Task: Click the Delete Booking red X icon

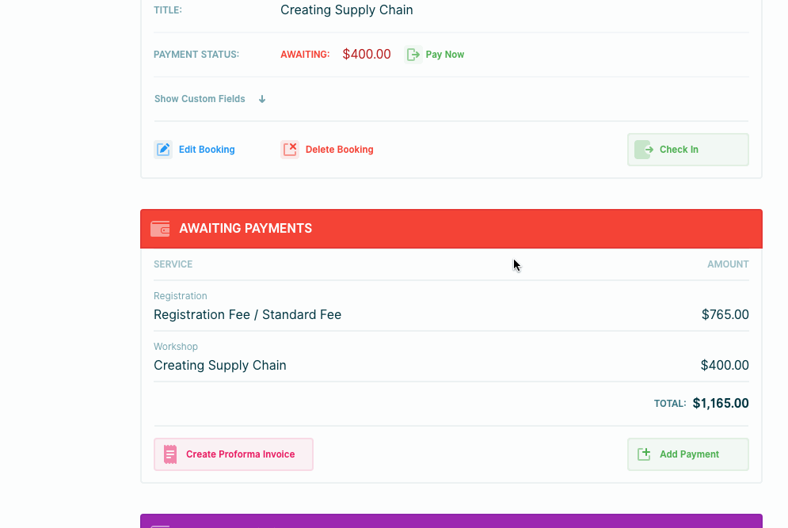Action: point(290,150)
